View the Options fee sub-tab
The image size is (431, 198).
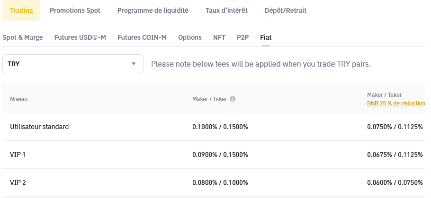190,37
